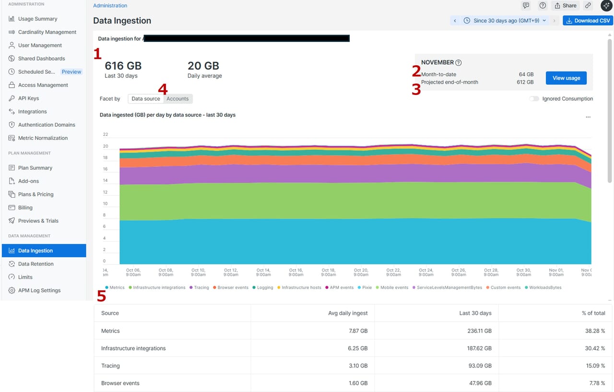614x392 pixels.
Task: Open the AI assistant sparkle icon
Action: 606,6
